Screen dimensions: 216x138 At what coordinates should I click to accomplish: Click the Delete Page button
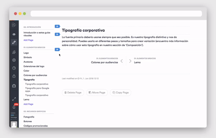[x=73, y=92]
